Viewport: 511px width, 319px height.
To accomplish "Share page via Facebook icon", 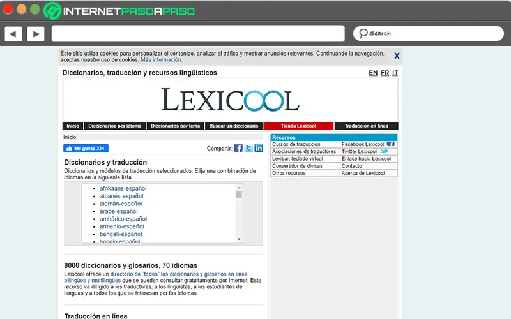I will point(238,148).
